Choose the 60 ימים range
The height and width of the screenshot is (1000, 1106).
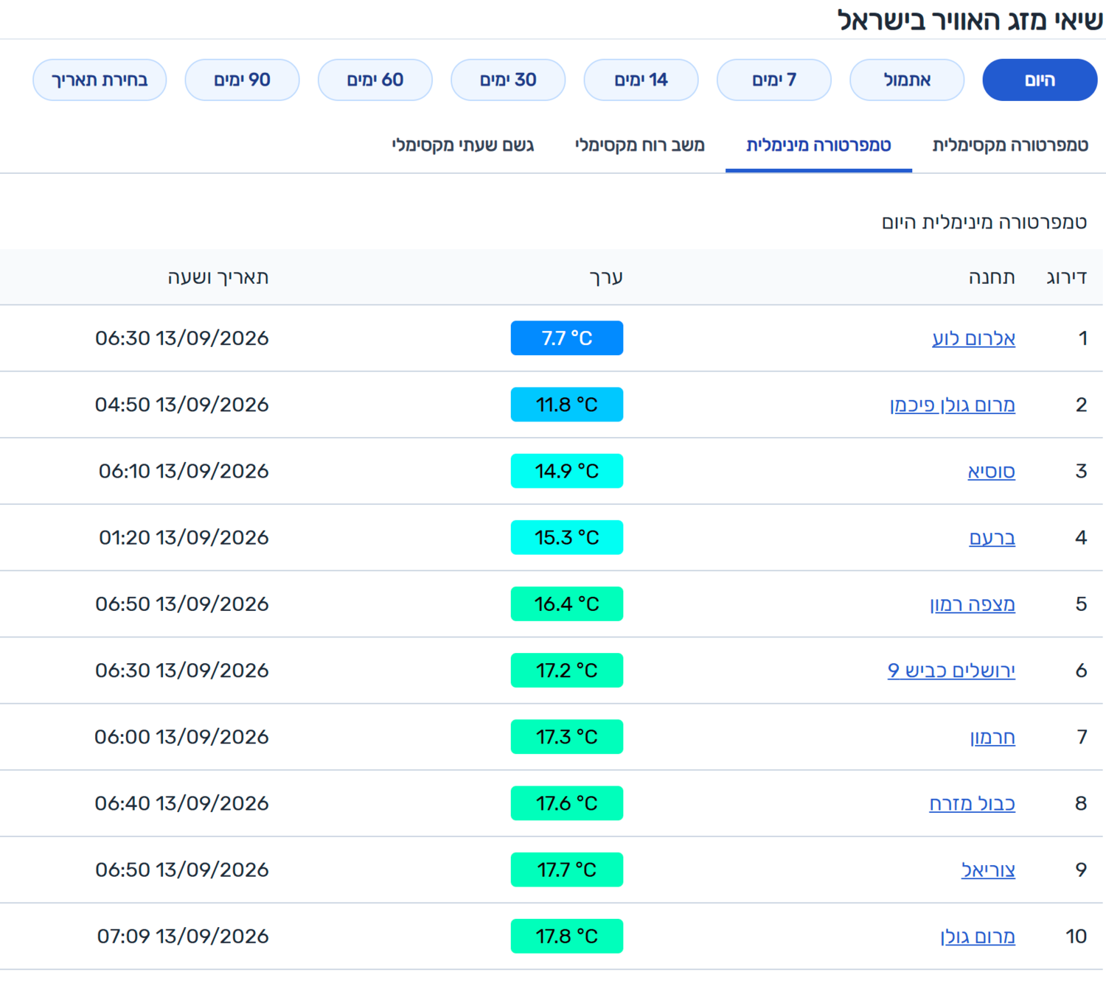tap(375, 80)
